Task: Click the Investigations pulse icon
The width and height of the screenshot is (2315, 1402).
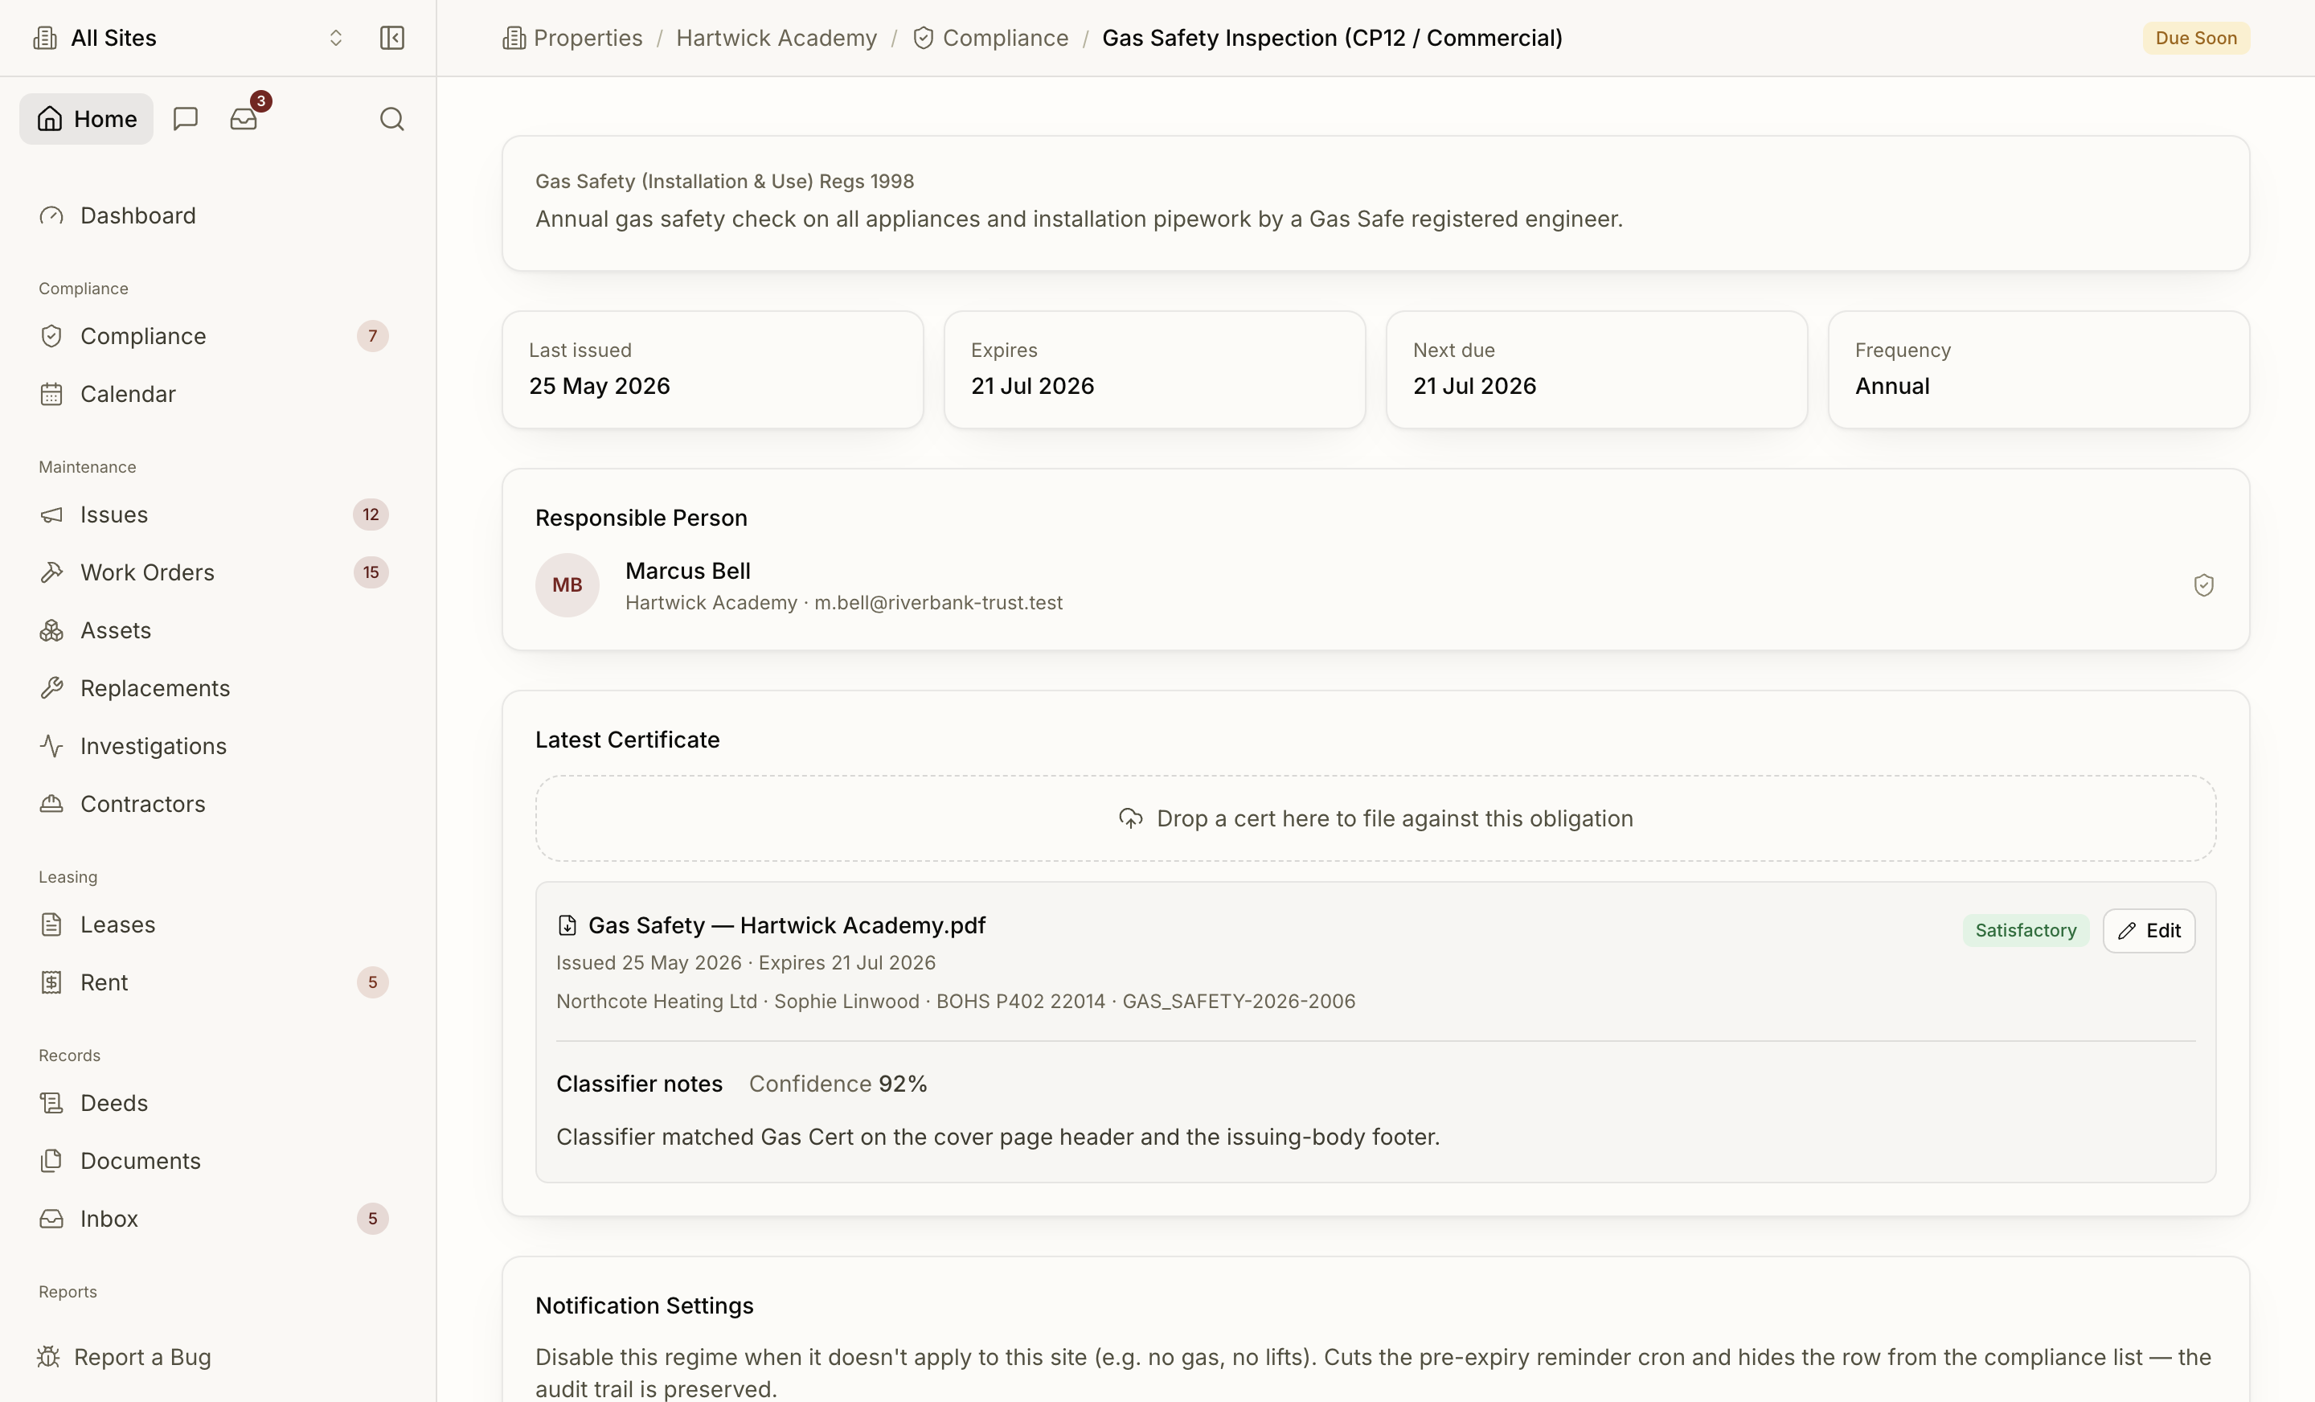Action: pyautogui.click(x=51, y=745)
